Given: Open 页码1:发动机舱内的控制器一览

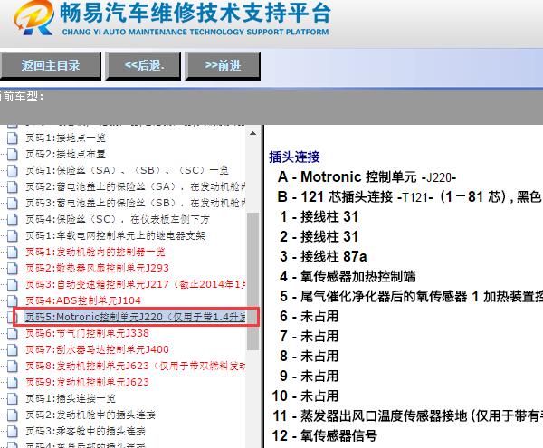Looking at the screenshot, I should pyautogui.click(x=95, y=252).
